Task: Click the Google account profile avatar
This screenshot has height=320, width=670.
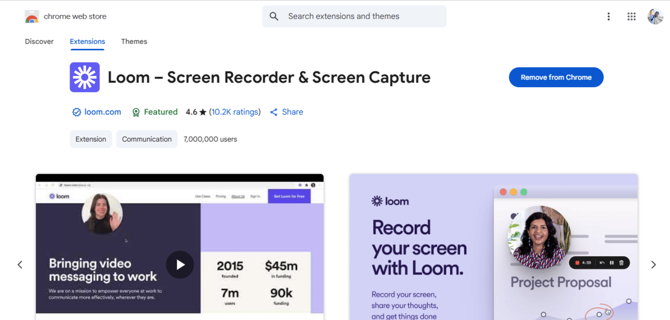Action: [655, 17]
